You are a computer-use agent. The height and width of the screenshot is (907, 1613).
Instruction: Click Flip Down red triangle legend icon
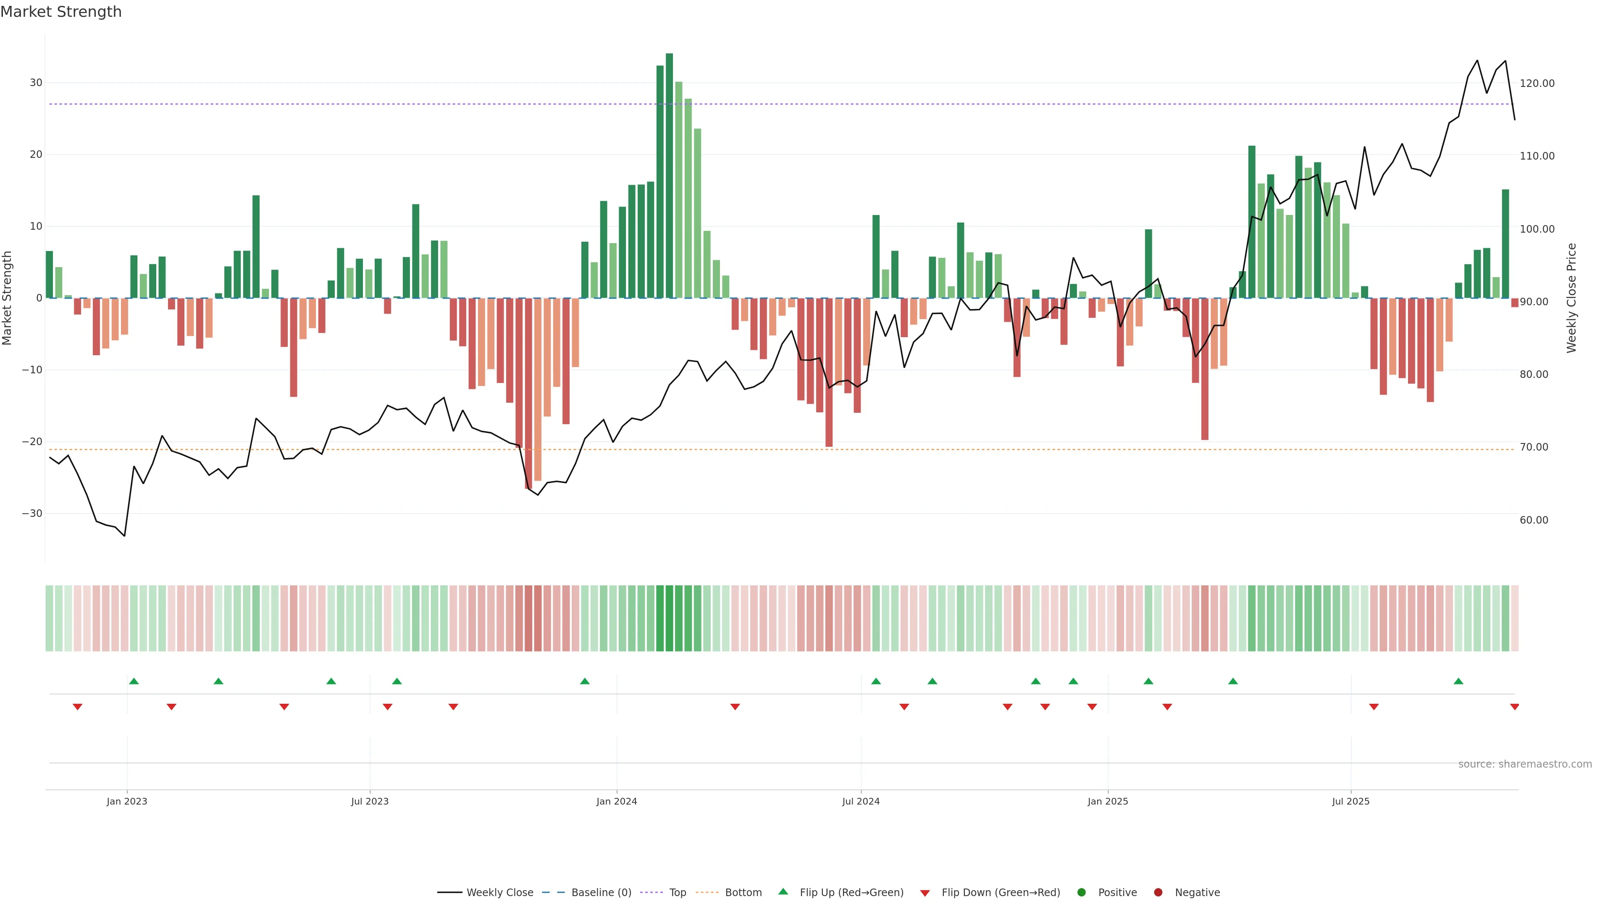point(925,893)
